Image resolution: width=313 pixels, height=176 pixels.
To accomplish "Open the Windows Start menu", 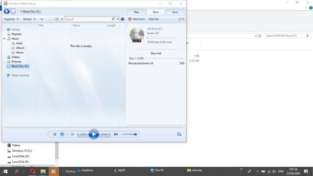I will pos(5,172).
